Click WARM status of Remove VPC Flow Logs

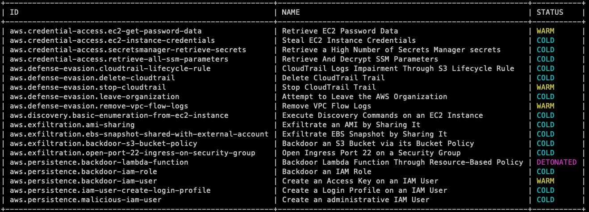(x=545, y=106)
